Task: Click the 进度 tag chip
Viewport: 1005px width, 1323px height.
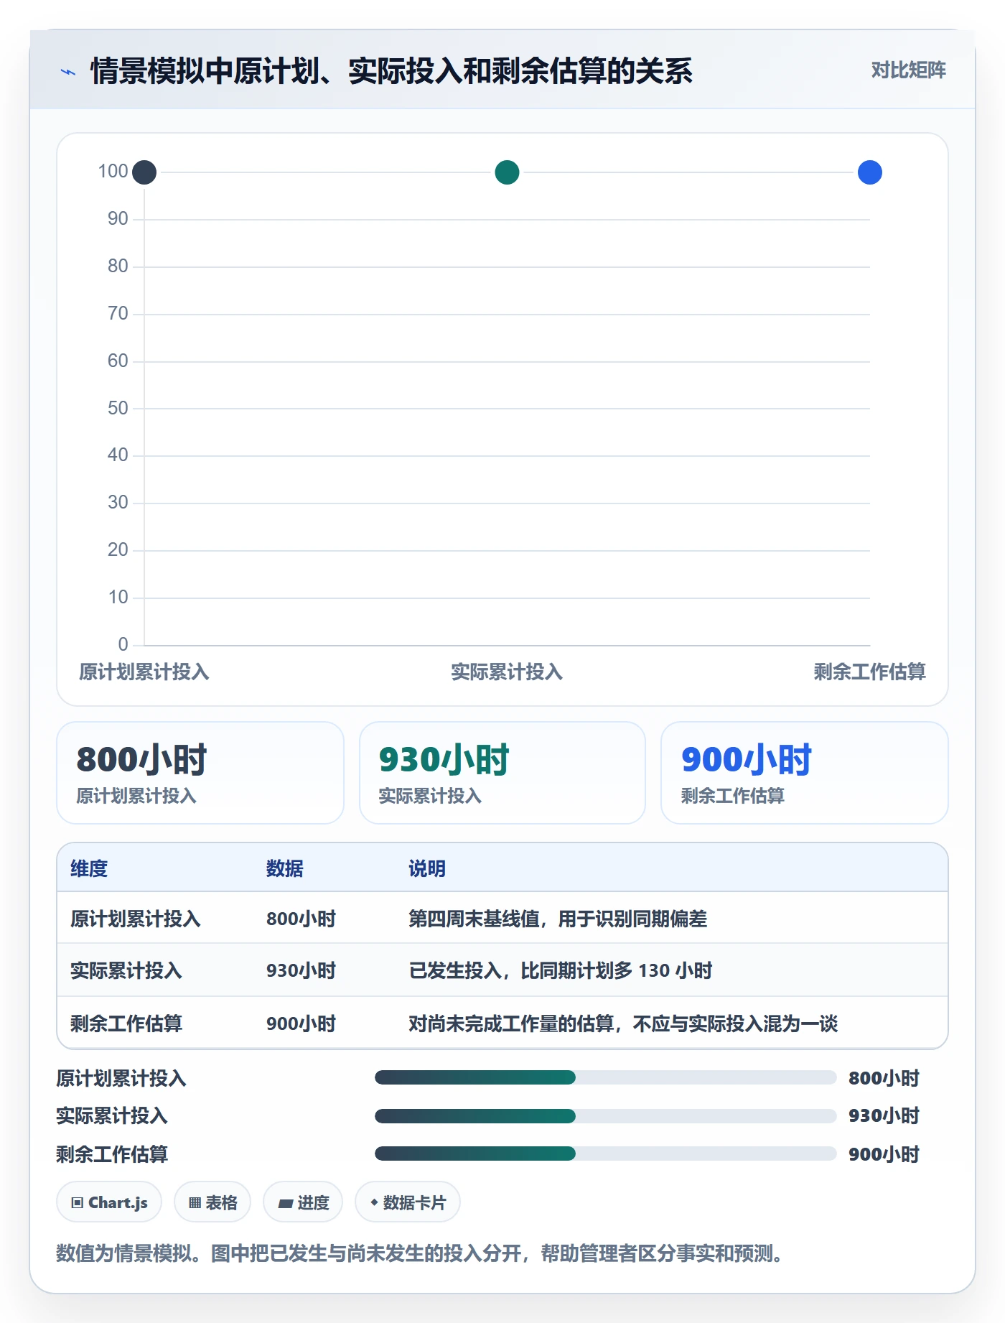Action: pyautogui.click(x=303, y=1202)
